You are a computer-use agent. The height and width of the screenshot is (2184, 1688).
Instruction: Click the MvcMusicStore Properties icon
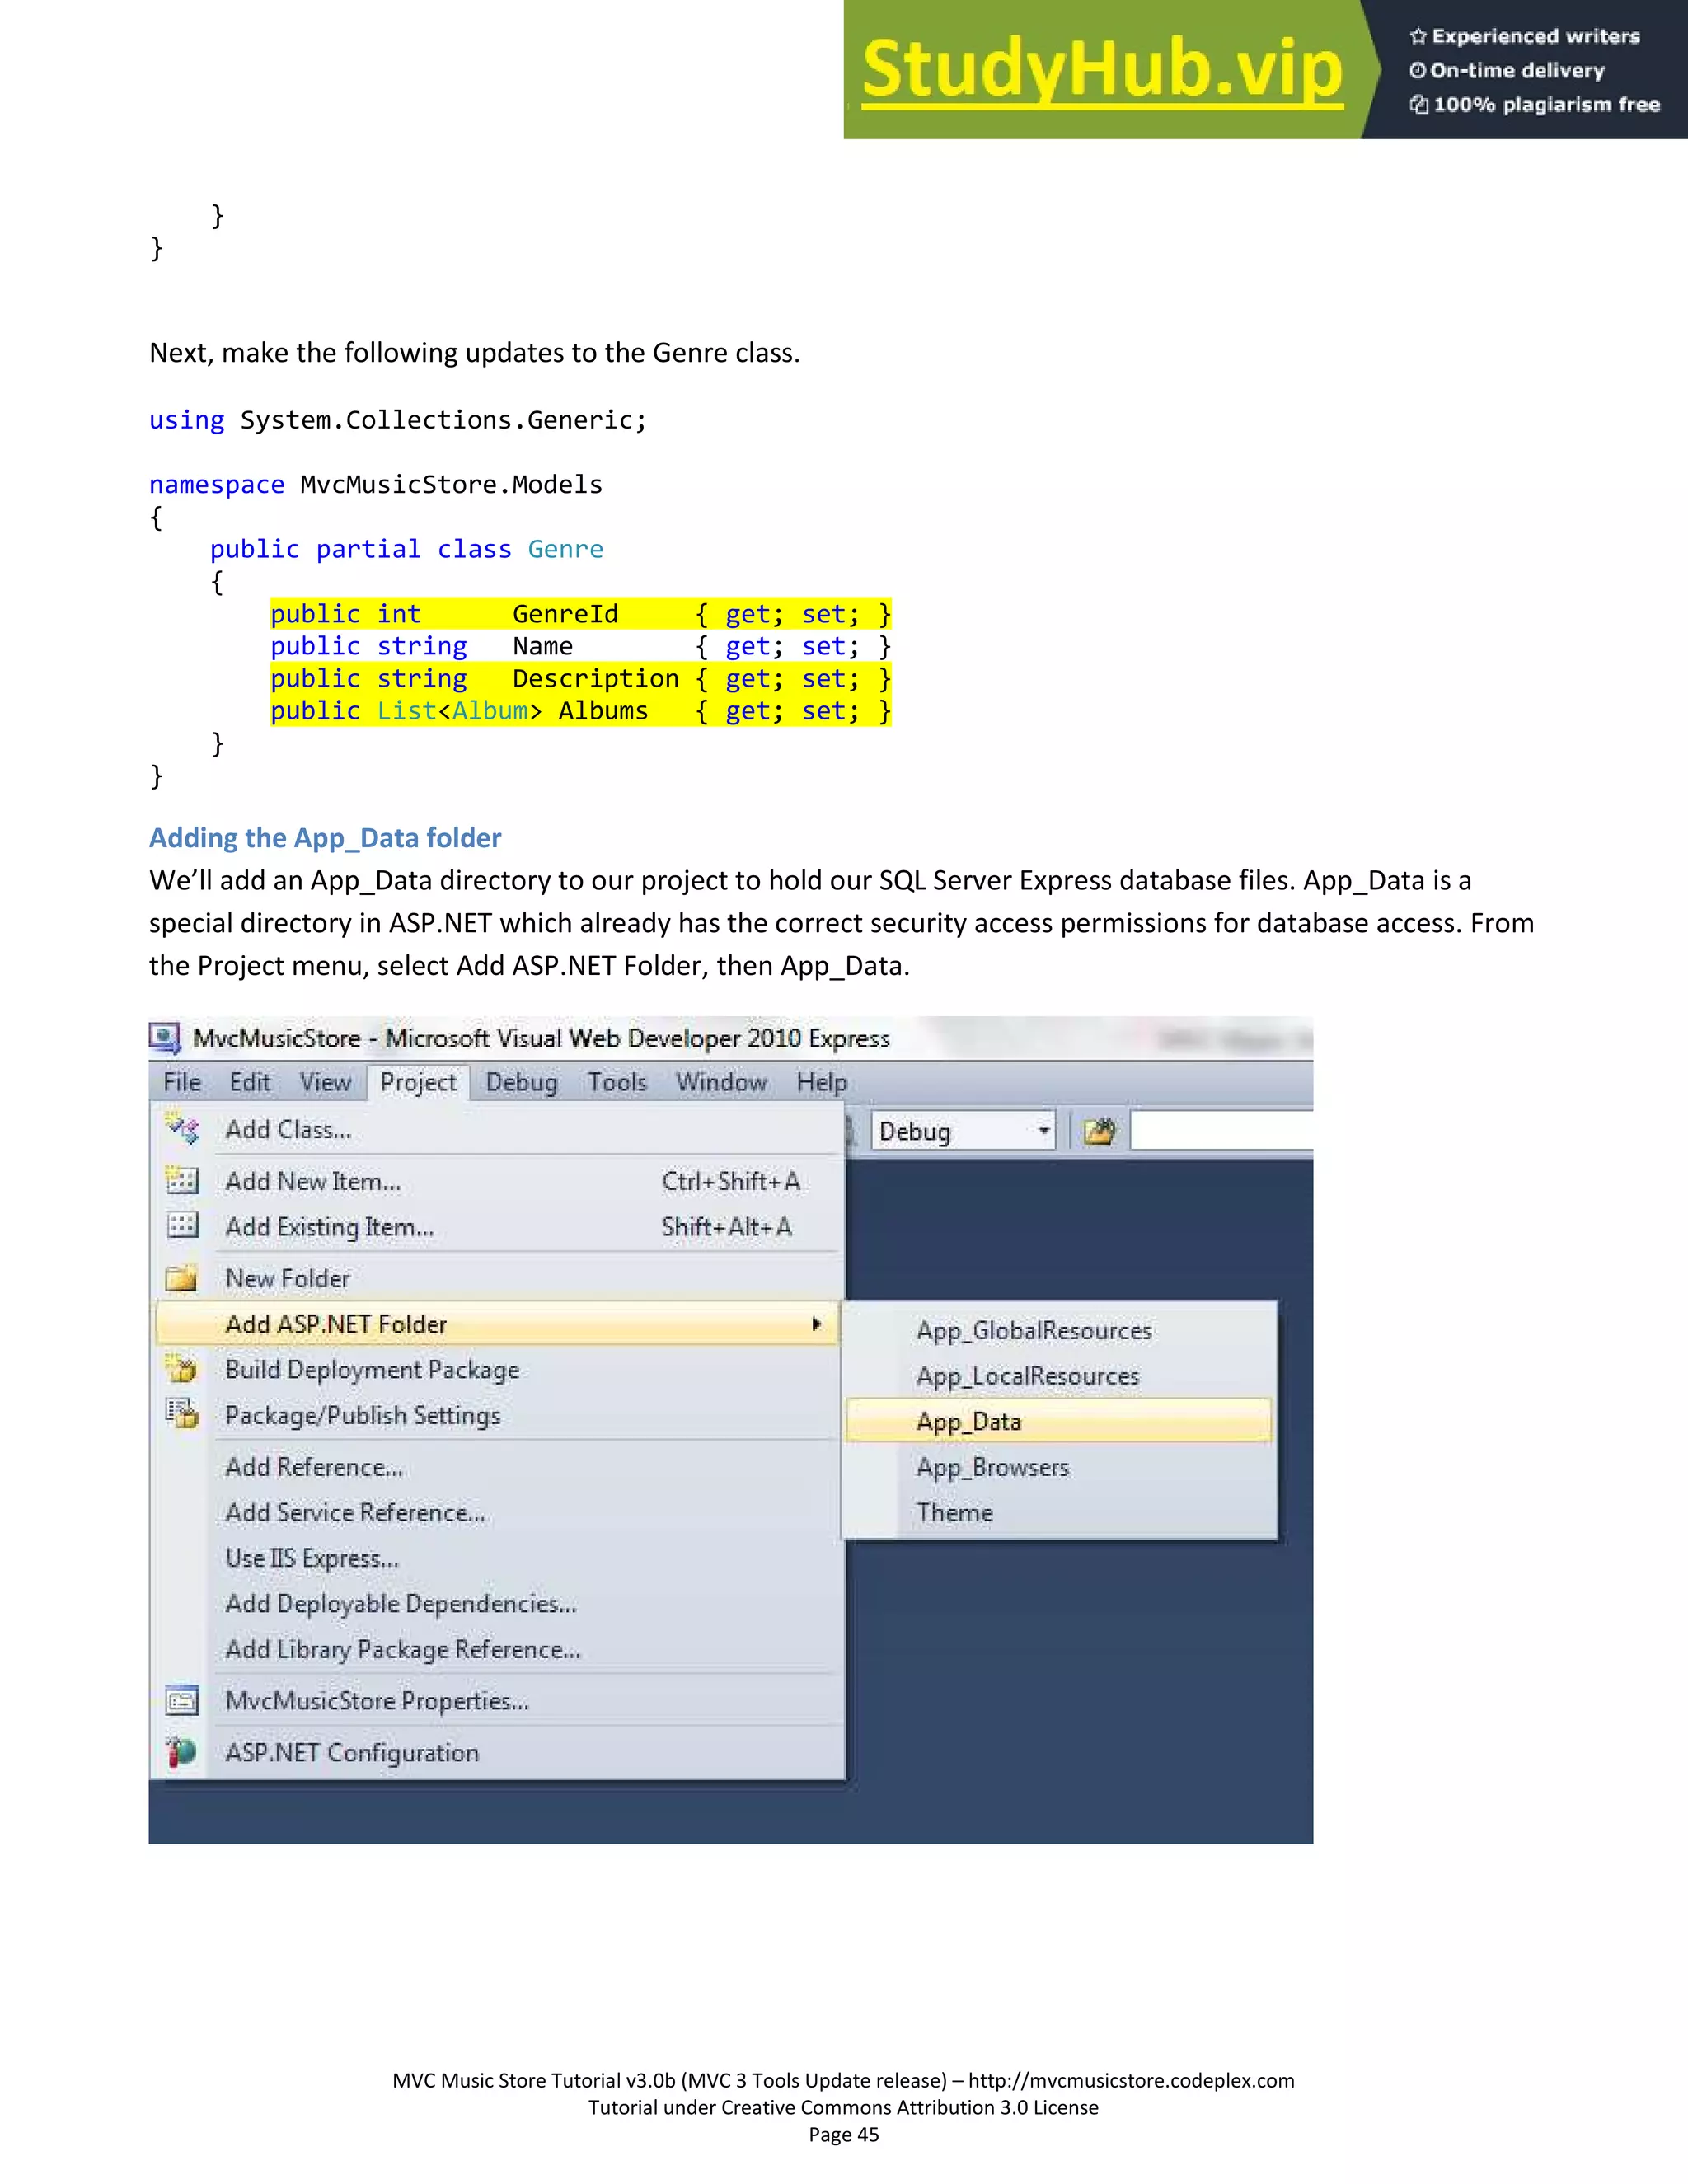tap(182, 1701)
